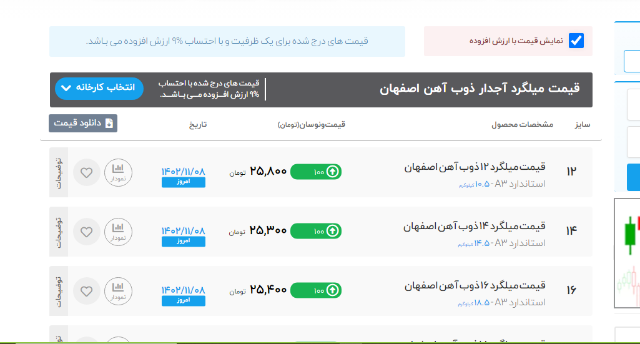Click دانلود قیمت download button
The image size is (640, 344).
click(83, 123)
